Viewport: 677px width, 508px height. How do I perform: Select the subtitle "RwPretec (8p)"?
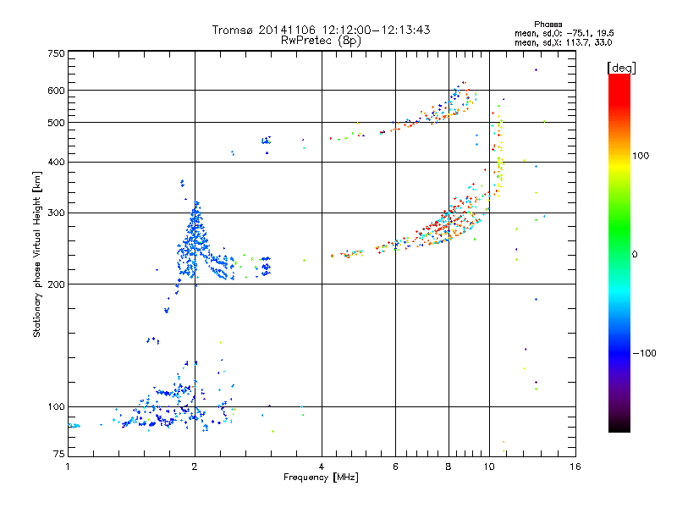(x=321, y=41)
